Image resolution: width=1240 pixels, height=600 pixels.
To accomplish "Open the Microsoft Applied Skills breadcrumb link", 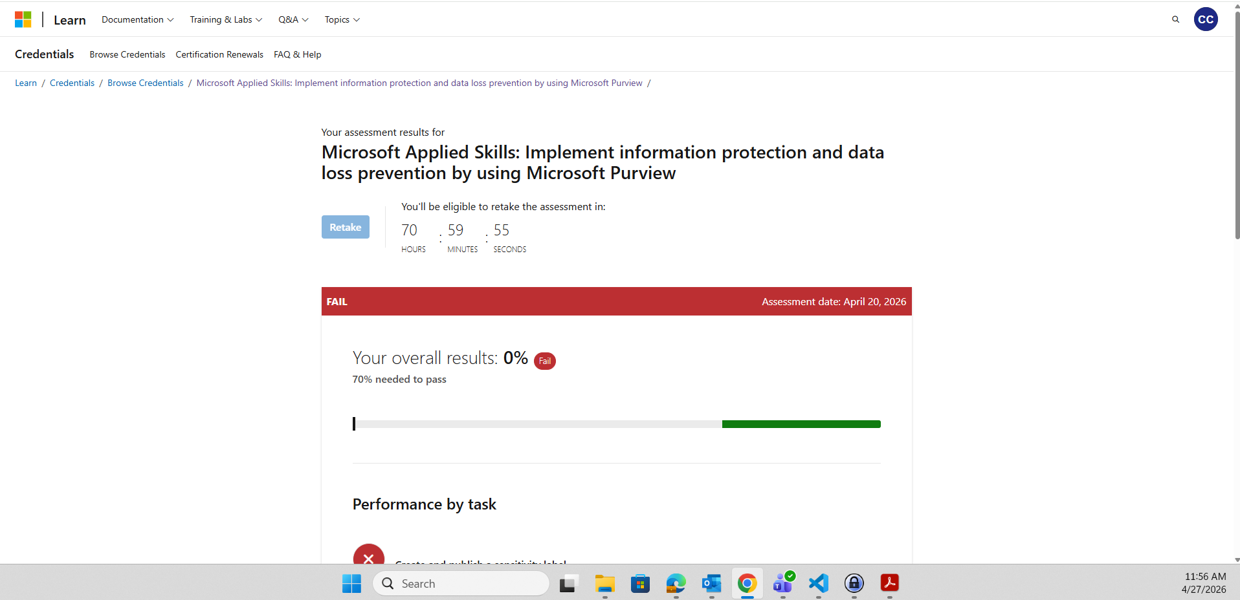I will click(419, 83).
